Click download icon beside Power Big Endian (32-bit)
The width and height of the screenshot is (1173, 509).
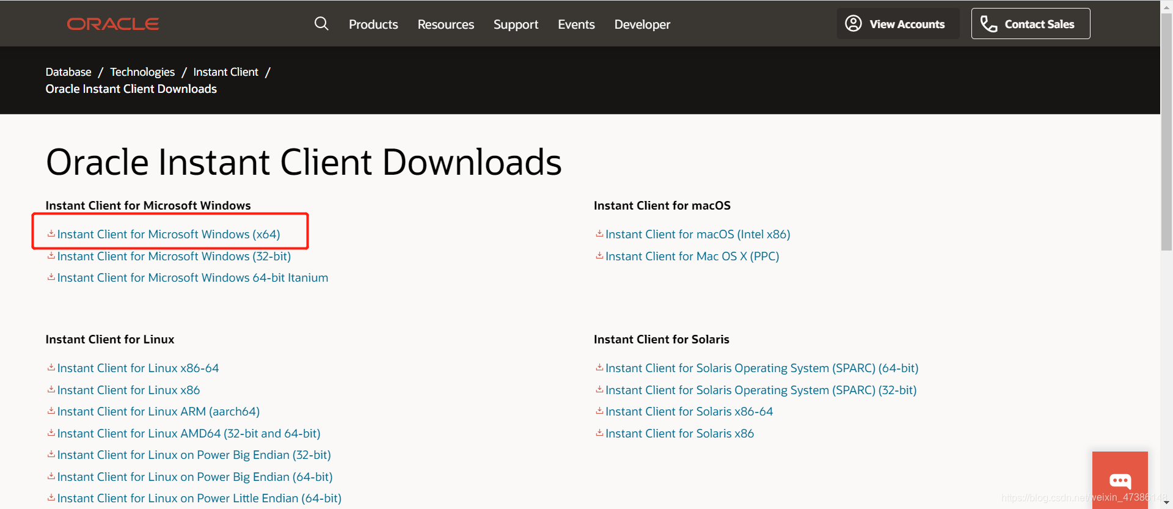tap(51, 454)
